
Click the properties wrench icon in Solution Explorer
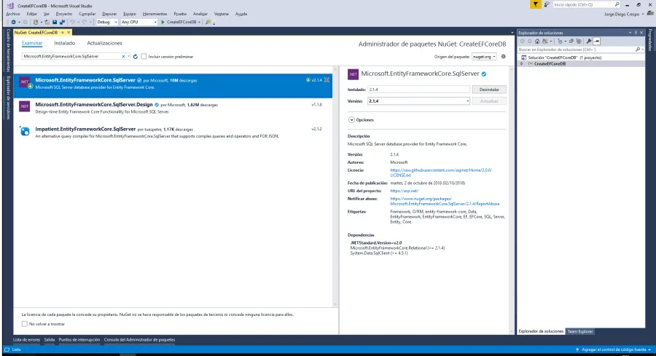point(589,41)
